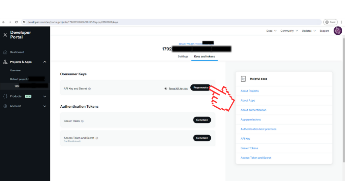Select the Keys and tokens tab
The width and height of the screenshot is (345, 181).
pyautogui.click(x=204, y=57)
